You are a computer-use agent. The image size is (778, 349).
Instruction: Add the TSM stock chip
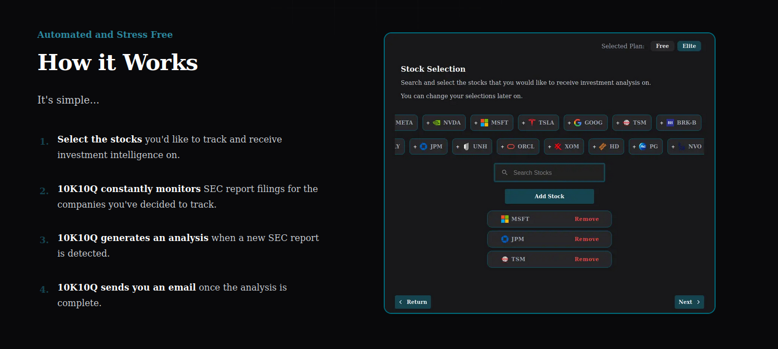click(632, 123)
